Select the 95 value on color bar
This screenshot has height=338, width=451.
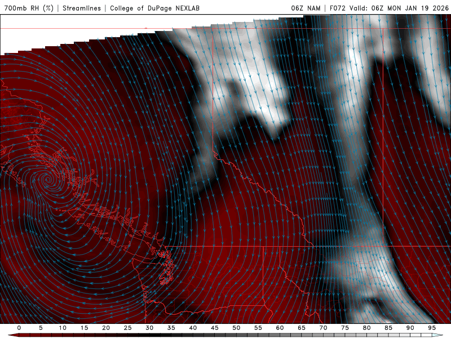click(x=431, y=328)
